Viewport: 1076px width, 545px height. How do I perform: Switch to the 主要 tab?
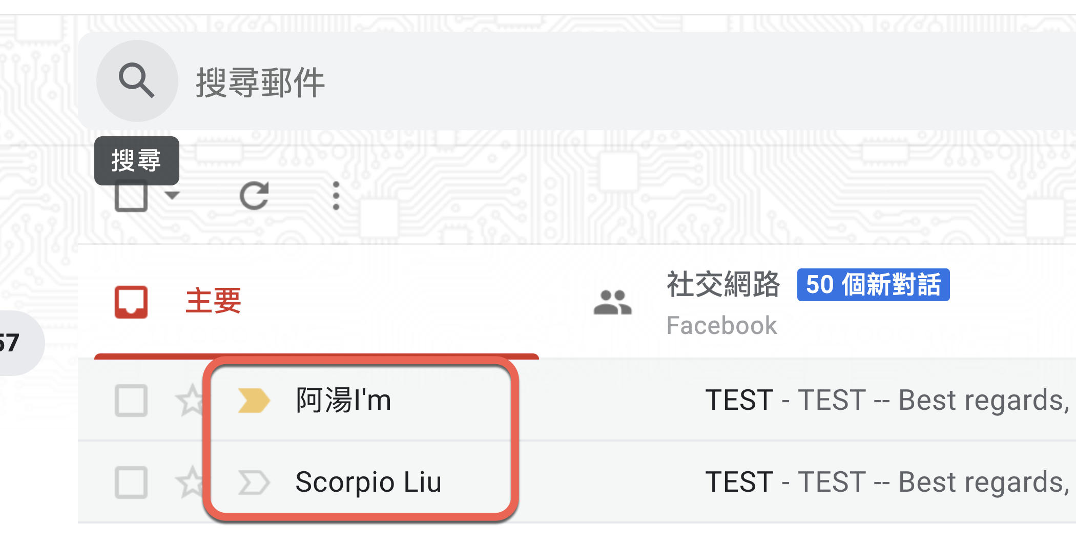(213, 301)
